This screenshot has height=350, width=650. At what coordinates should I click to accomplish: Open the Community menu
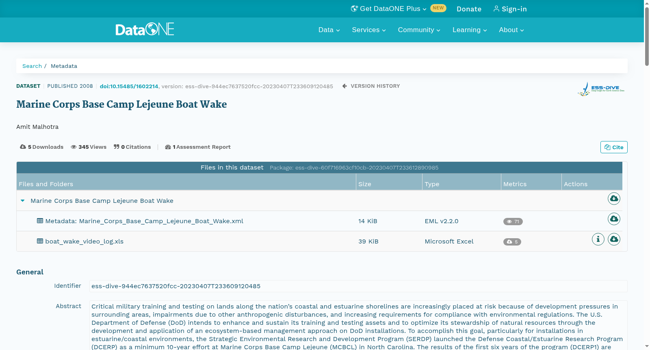(419, 30)
